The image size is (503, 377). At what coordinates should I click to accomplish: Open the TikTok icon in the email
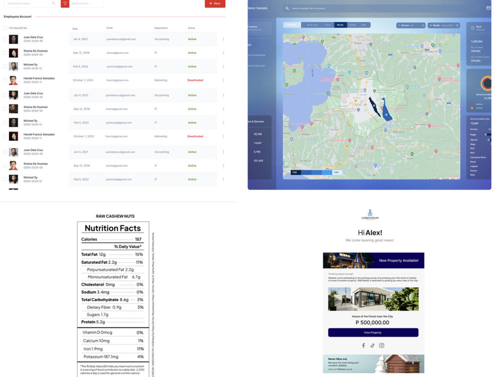[372, 345]
